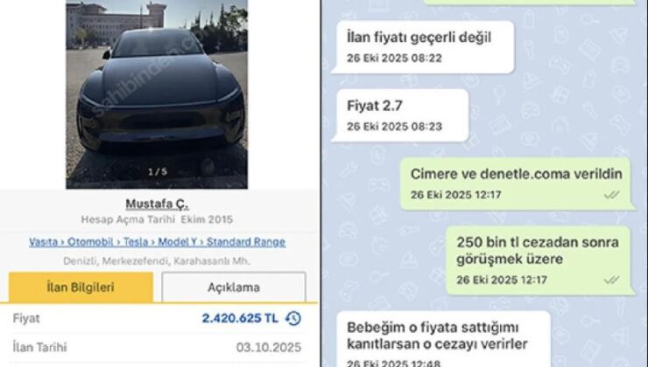Open the Tesla breadcrumb link

(x=136, y=242)
